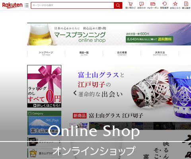Open the shopping cart icon
The height and width of the screenshot is (159, 191).
tap(131, 5)
